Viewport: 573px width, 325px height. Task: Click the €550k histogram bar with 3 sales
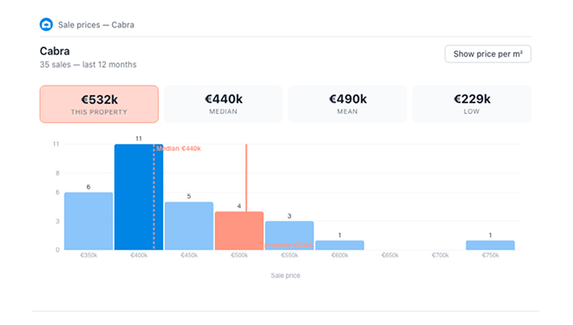[289, 236]
